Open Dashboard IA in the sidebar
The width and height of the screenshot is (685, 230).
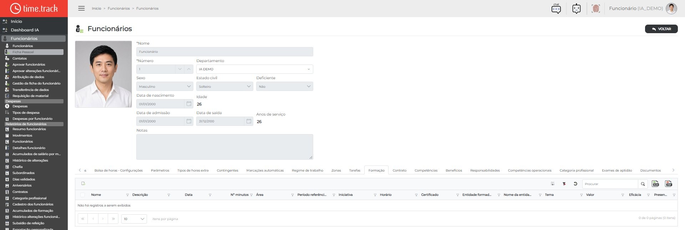[25, 30]
